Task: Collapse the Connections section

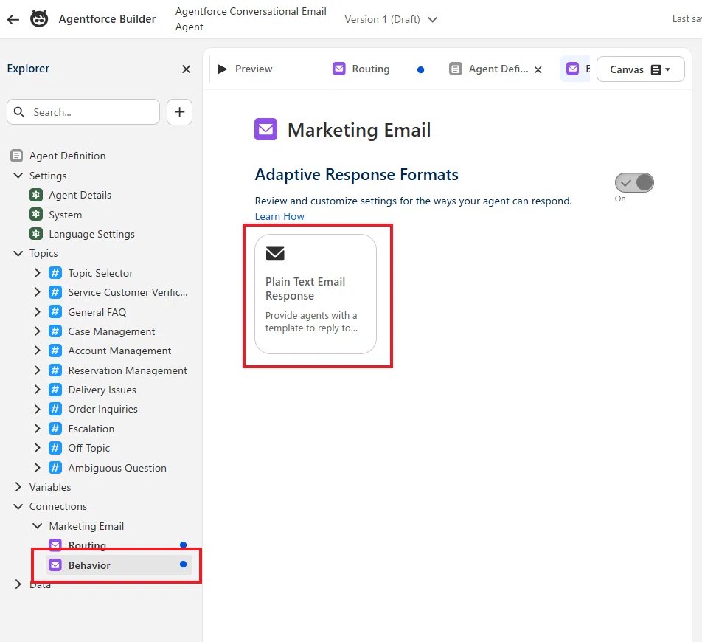Action: [18, 506]
